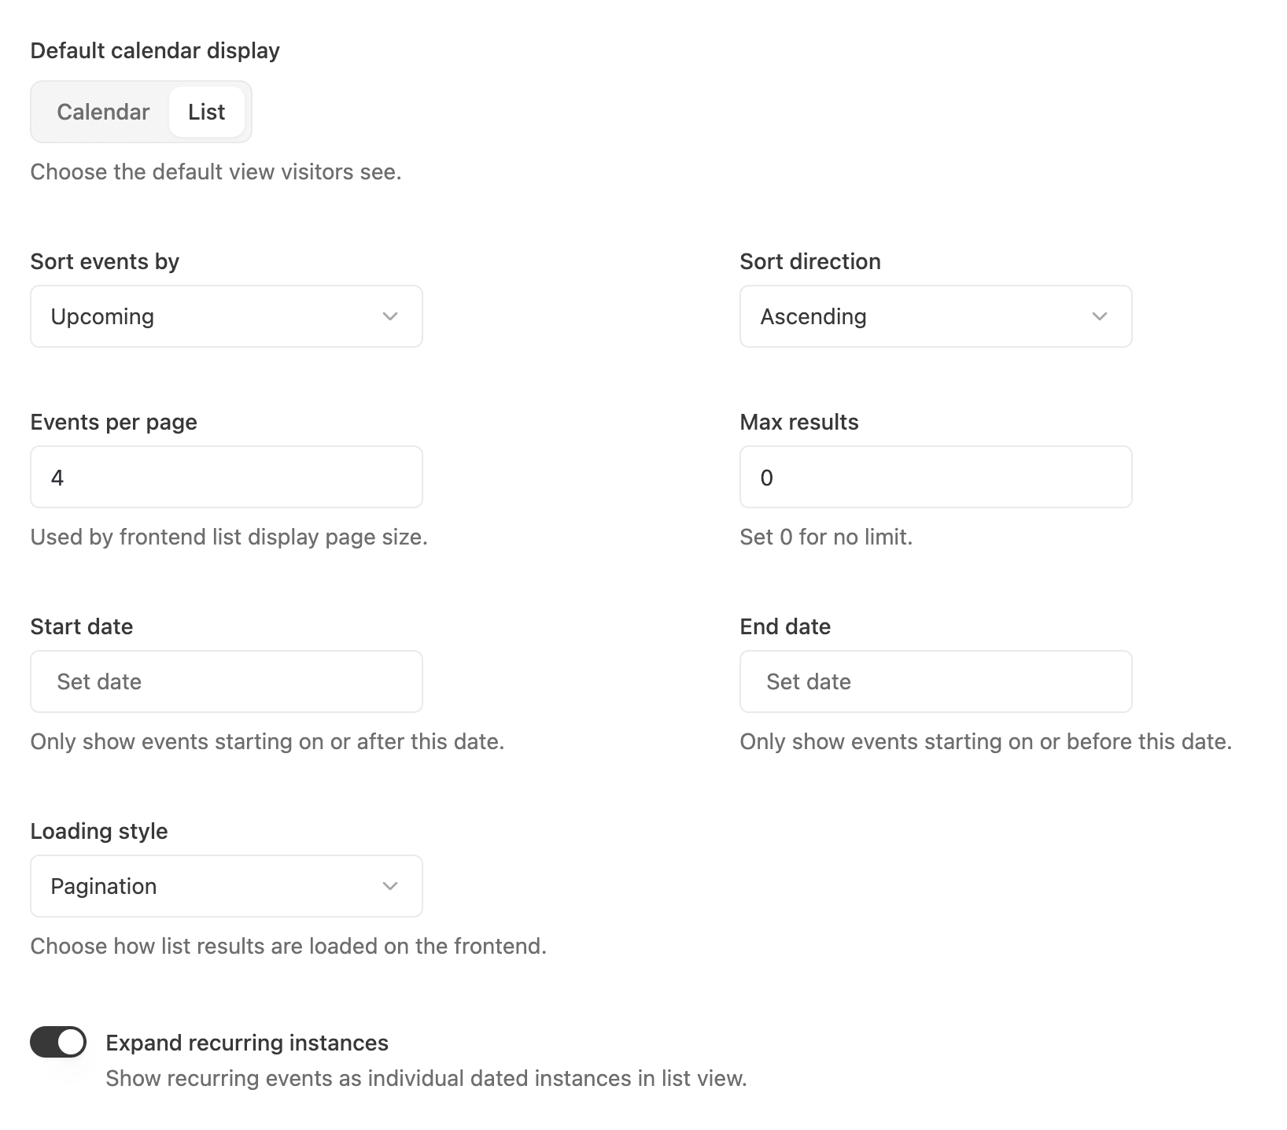Click the Loading style section label
Image resolution: width=1287 pixels, height=1130 pixels.
98,830
